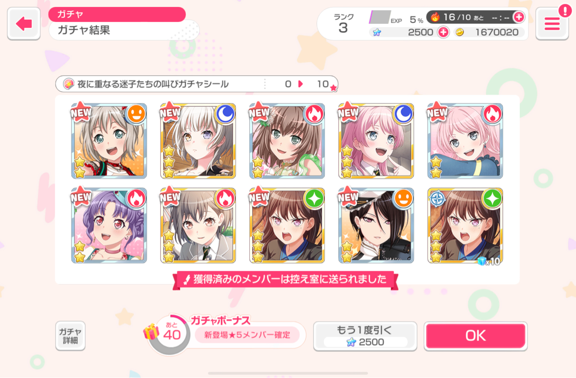This screenshot has height=378, width=576.
Task: Tap the flame boost icon beside 16/10
Action: click(435, 17)
